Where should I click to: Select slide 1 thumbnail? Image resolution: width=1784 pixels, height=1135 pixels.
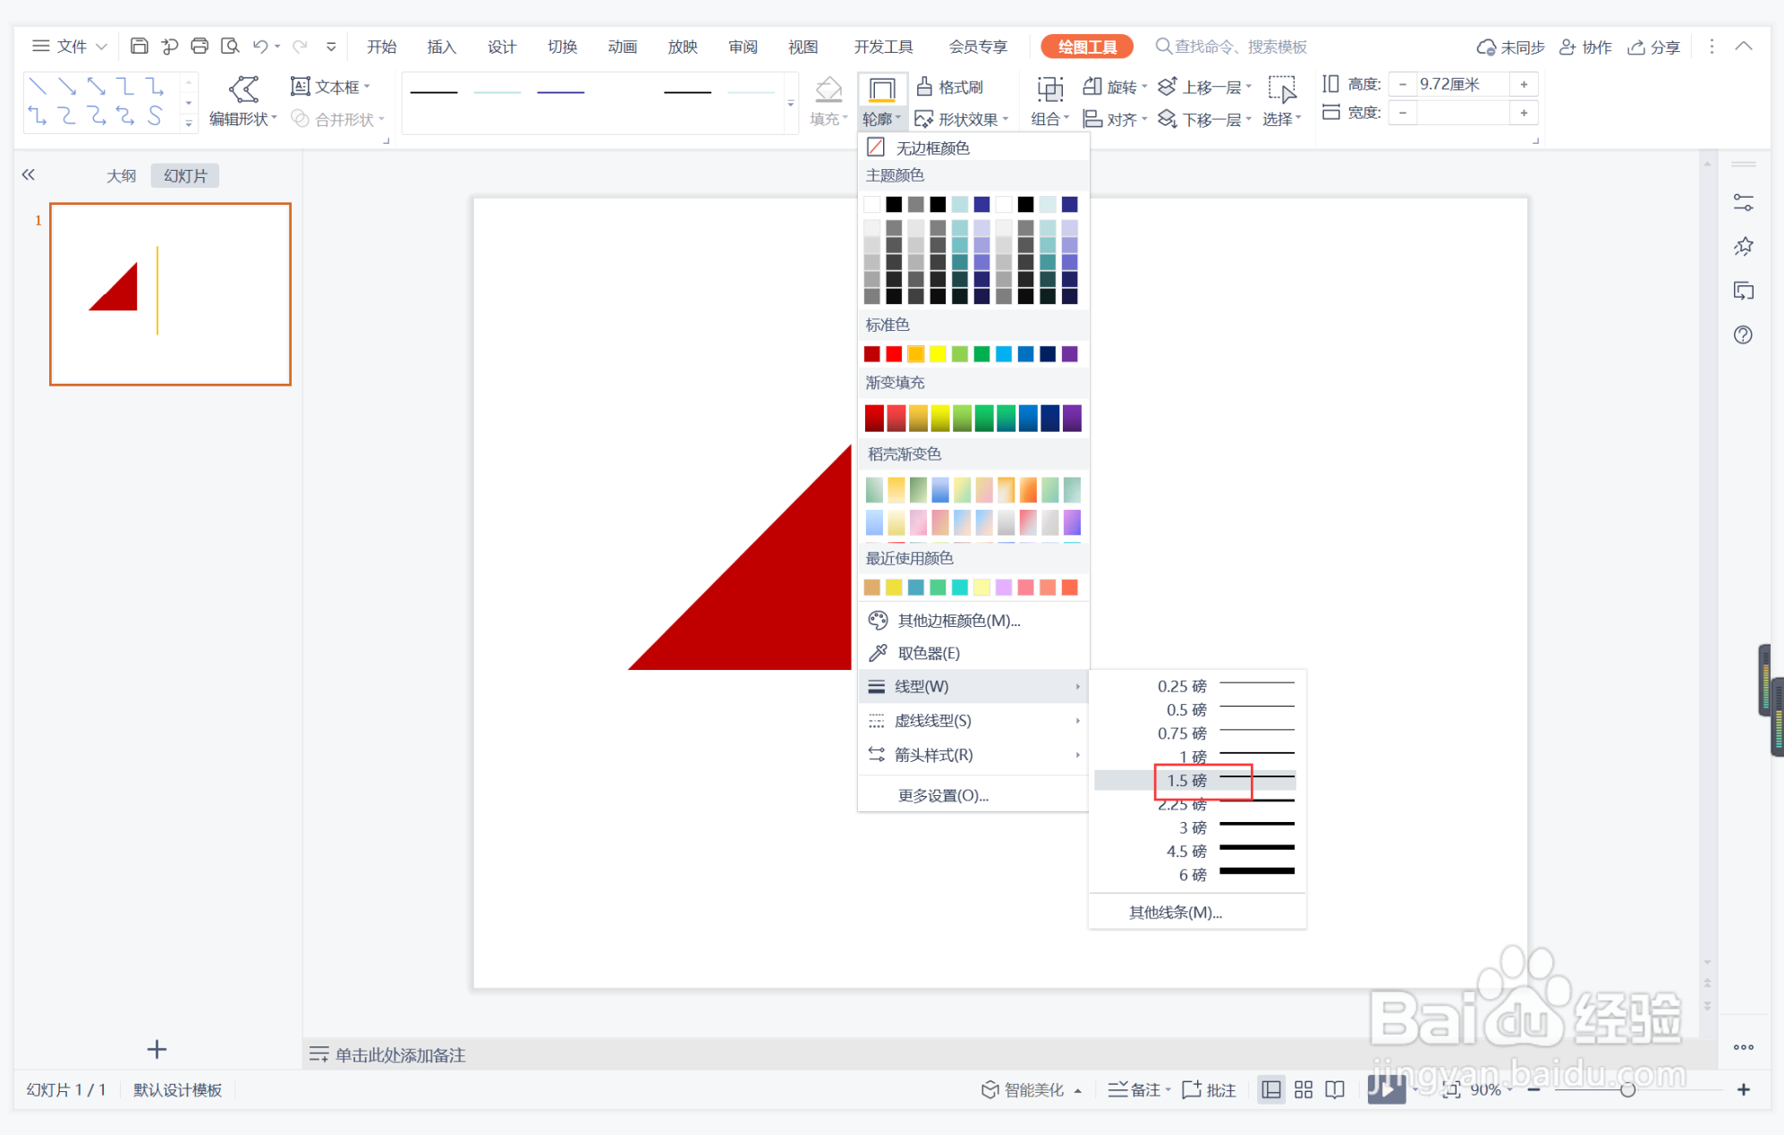pos(170,294)
